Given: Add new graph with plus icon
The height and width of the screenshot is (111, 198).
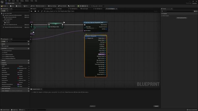Looking at the screenshot, I should (28, 44).
